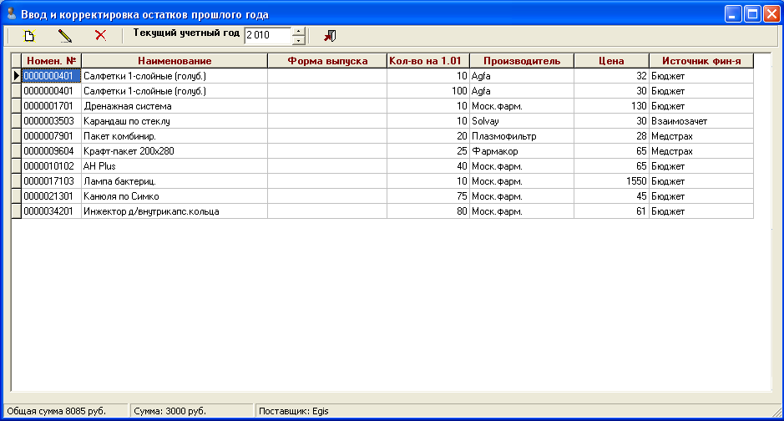Image resolution: width=784 pixels, height=421 pixels.
Task: Click the name cell Канюля по Симко
Action: (x=175, y=196)
